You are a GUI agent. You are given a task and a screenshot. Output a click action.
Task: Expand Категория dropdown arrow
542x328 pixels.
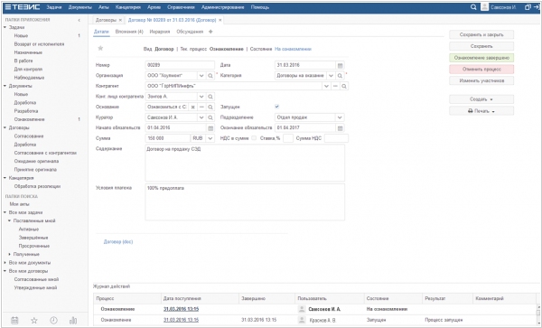pos(332,76)
